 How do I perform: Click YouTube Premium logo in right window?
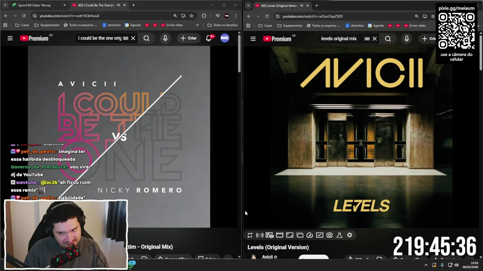click(277, 39)
